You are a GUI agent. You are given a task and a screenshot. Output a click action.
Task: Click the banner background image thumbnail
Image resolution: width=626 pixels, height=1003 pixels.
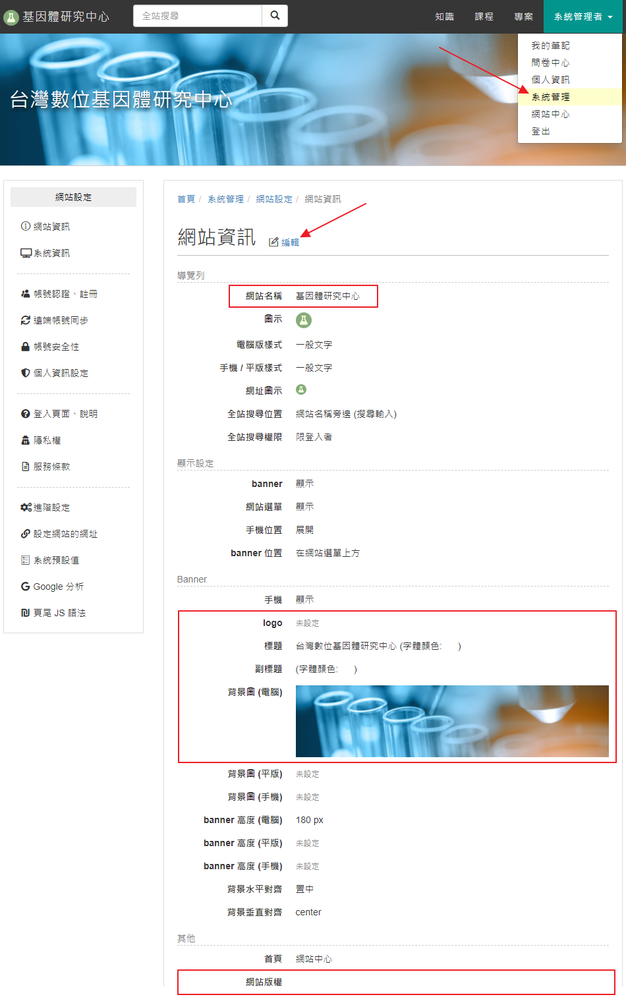452,721
